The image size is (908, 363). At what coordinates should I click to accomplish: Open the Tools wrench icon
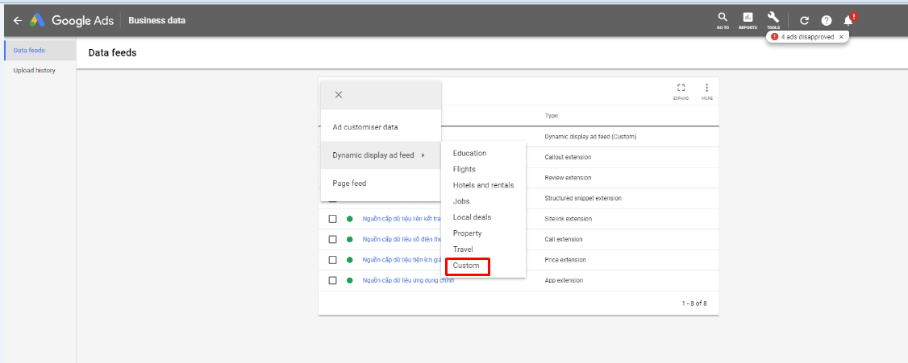[x=773, y=20]
